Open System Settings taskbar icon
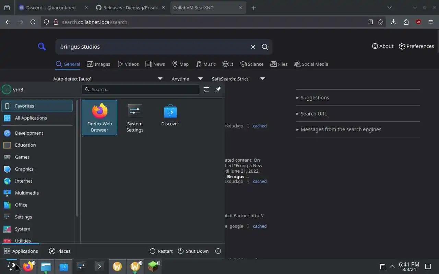This screenshot has height=274, width=439. 82,266
